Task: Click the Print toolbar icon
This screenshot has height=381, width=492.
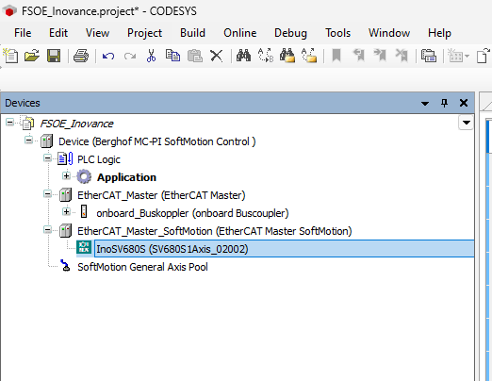Action: pyautogui.click(x=81, y=56)
